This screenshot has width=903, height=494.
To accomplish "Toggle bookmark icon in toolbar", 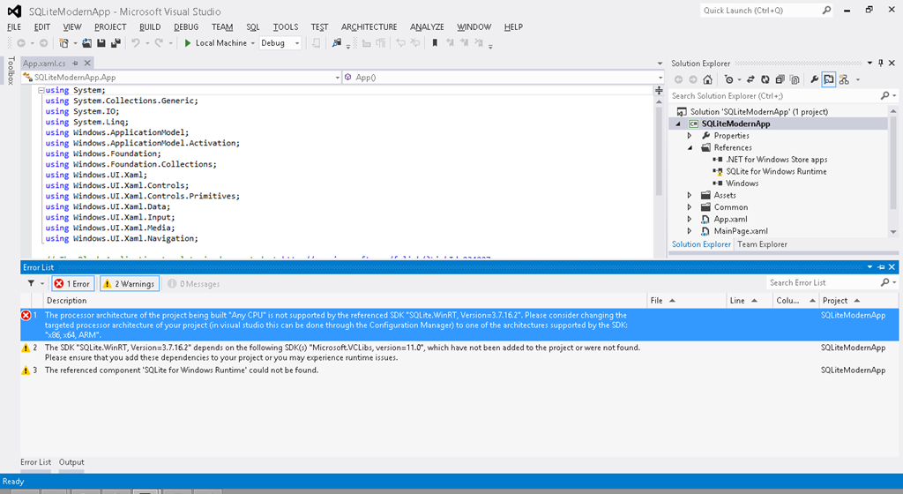I will (x=435, y=43).
